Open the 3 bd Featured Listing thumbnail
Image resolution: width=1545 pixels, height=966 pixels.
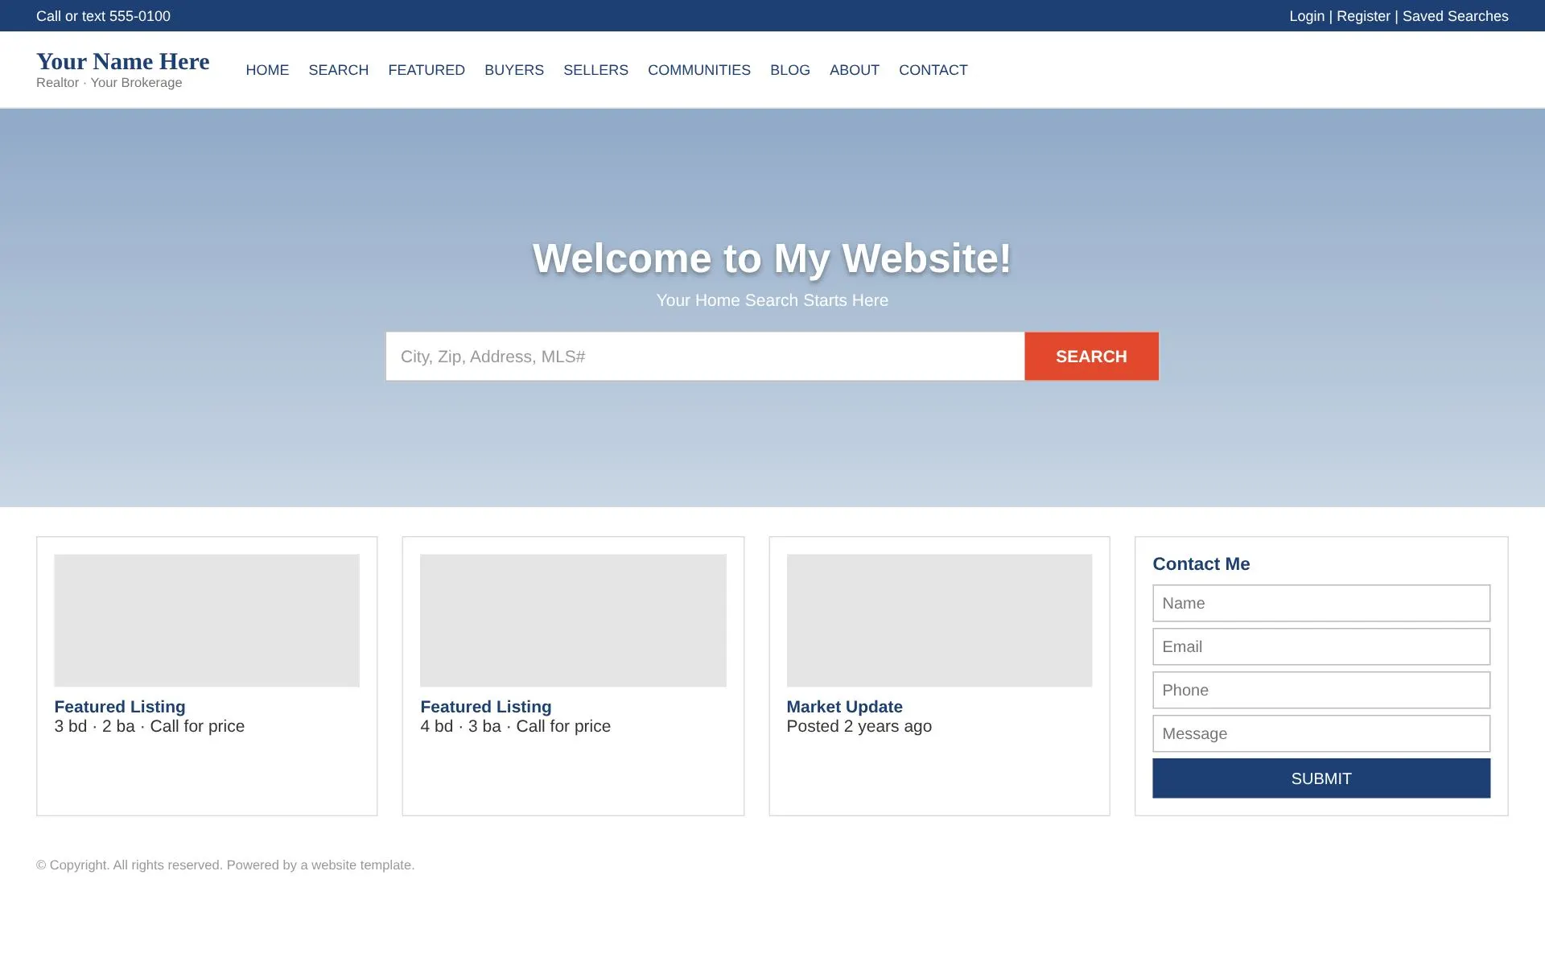(x=207, y=620)
